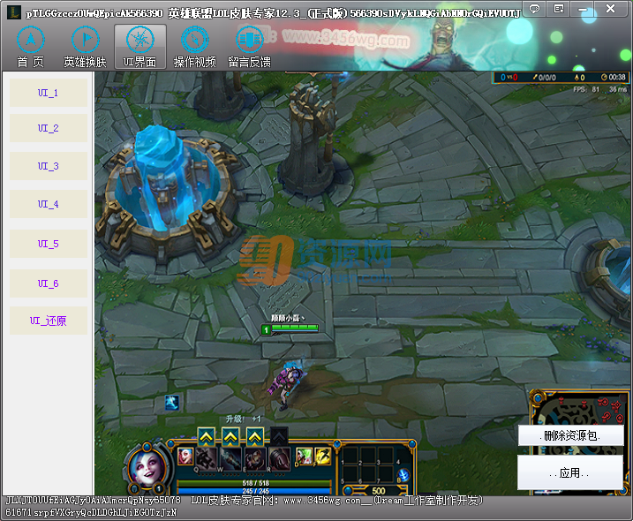Click the app logo icon in title bar

coord(14,12)
